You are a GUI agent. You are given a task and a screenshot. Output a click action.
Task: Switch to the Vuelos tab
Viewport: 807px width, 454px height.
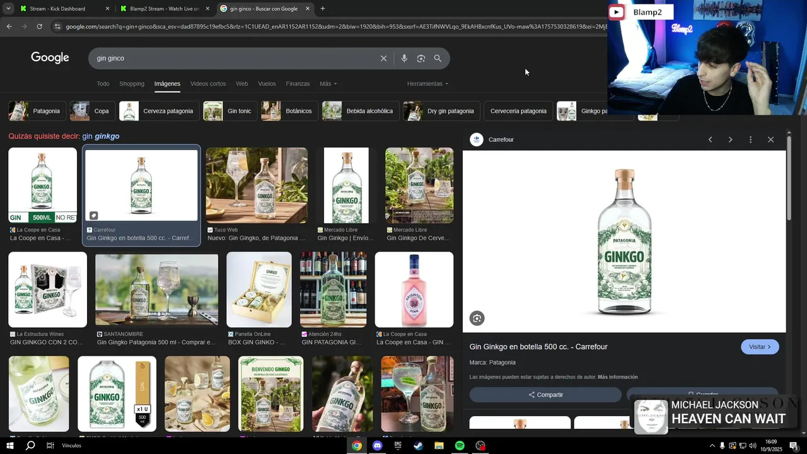pyautogui.click(x=267, y=84)
